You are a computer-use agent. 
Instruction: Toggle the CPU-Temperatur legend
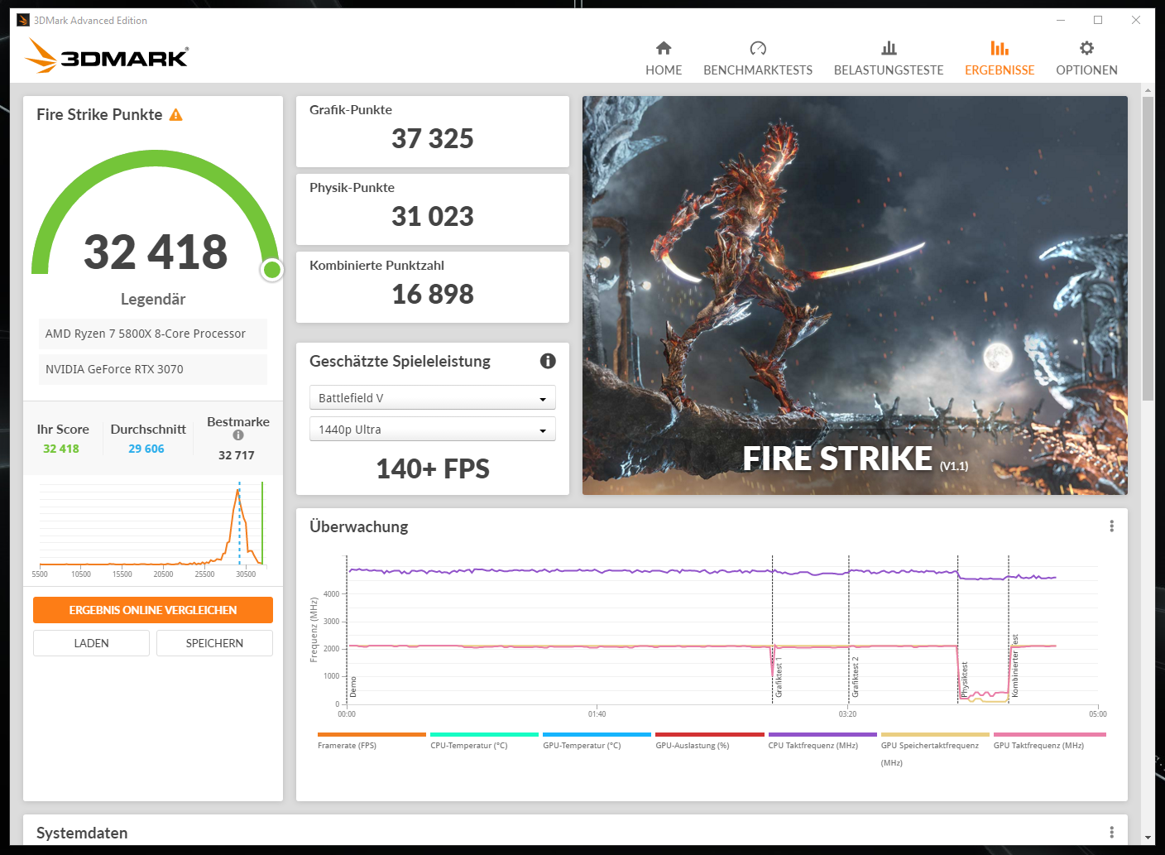[x=484, y=741]
